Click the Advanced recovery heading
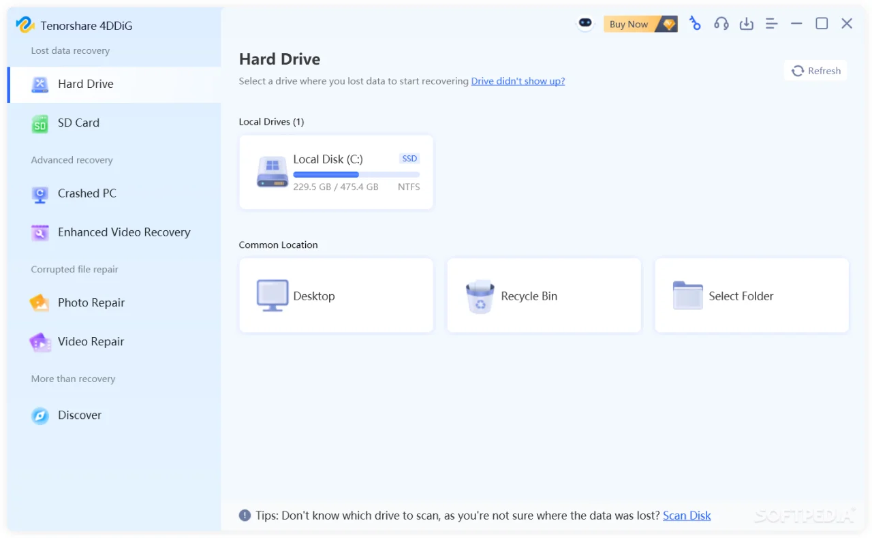This screenshot has width=872, height=538. (72, 160)
